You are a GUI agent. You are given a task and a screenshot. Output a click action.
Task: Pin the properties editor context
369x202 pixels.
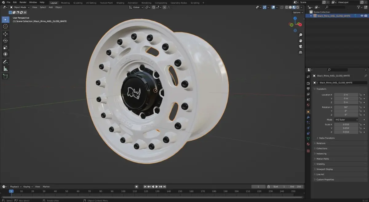366,76
